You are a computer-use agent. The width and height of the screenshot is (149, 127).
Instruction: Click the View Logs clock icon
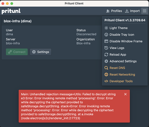pos(106,48)
